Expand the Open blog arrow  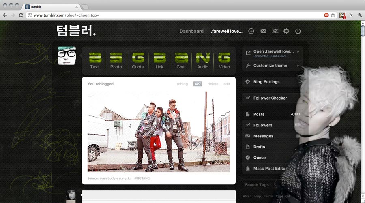[x=298, y=51]
